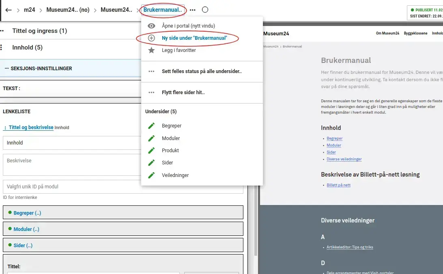Expand the Innhold (5) section
Image resolution: width=443 pixels, height=274 pixels.
28,47
